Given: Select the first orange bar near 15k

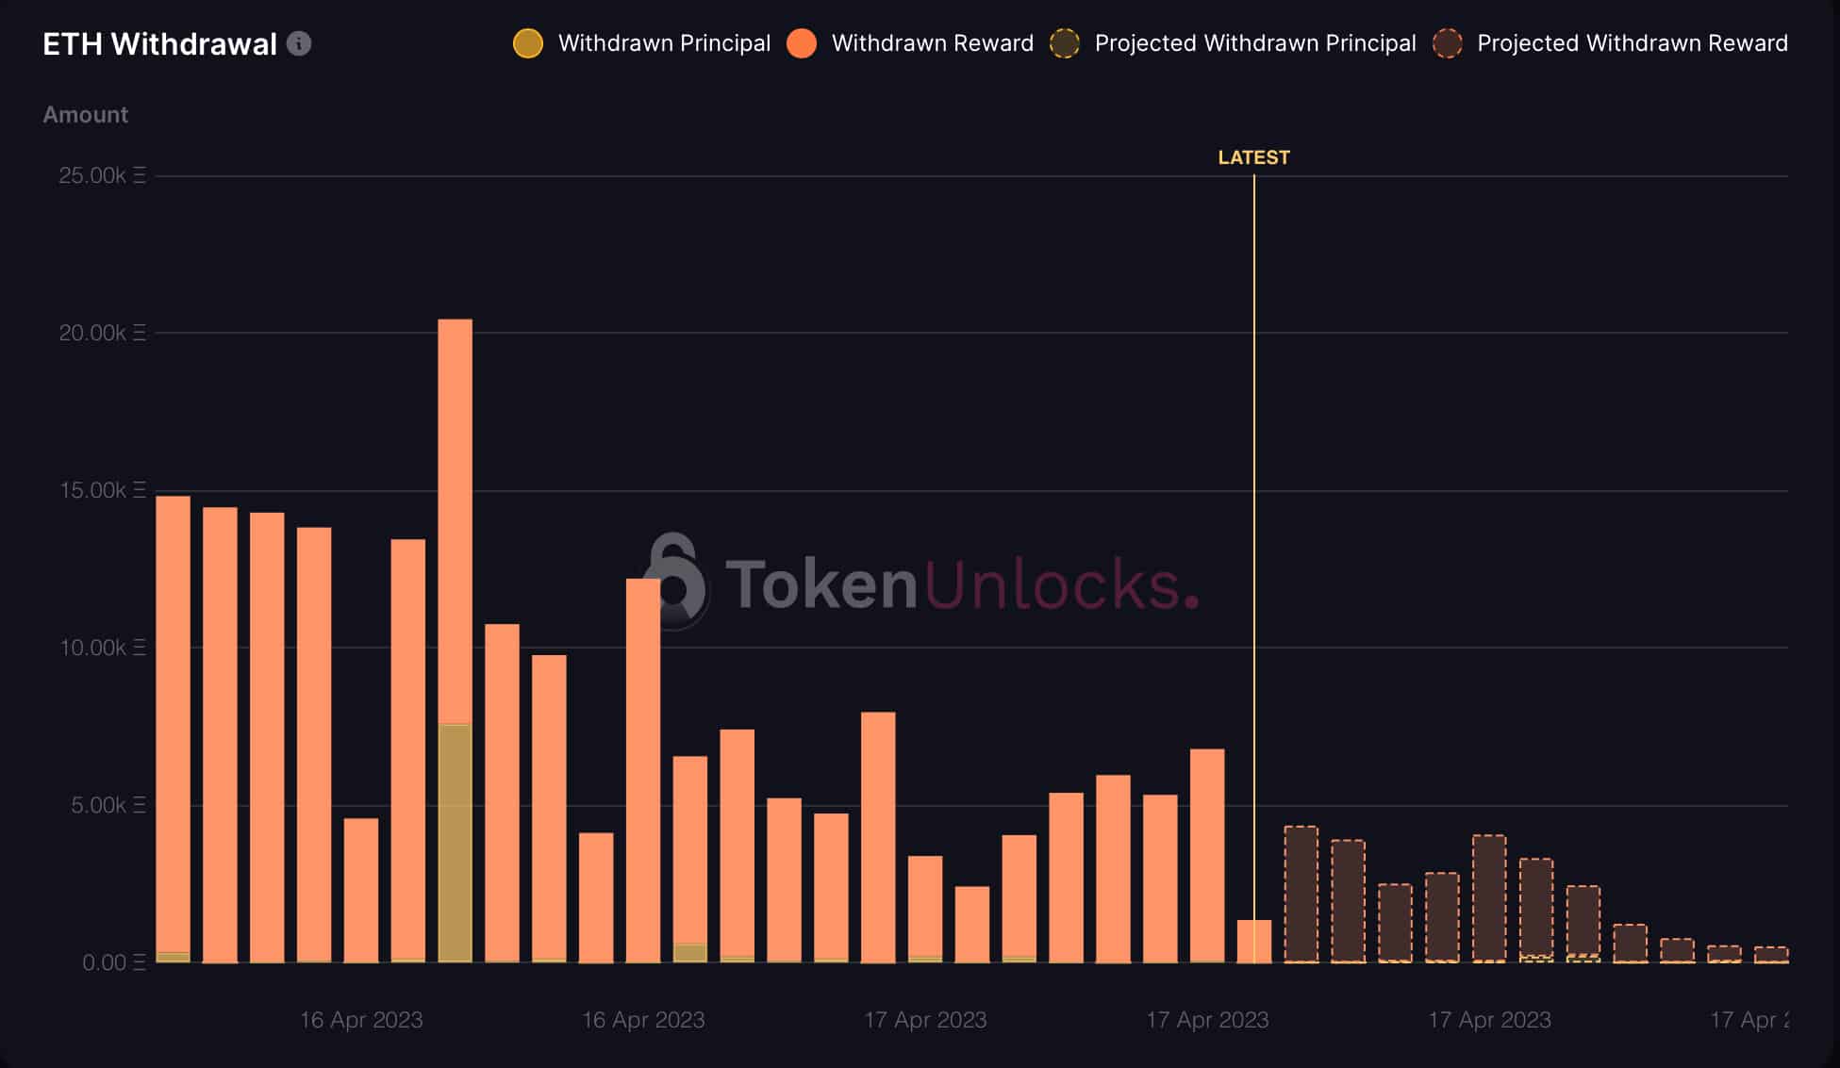Looking at the screenshot, I should point(173,729).
